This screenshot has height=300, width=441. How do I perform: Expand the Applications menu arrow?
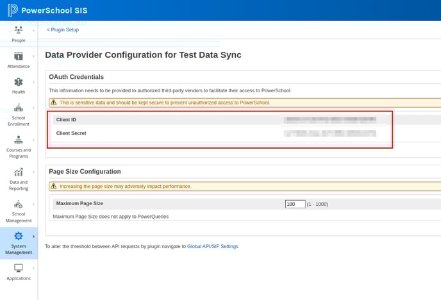click(34, 268)
